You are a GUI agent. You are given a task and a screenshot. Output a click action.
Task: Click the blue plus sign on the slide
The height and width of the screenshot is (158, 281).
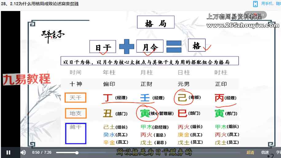127,47
